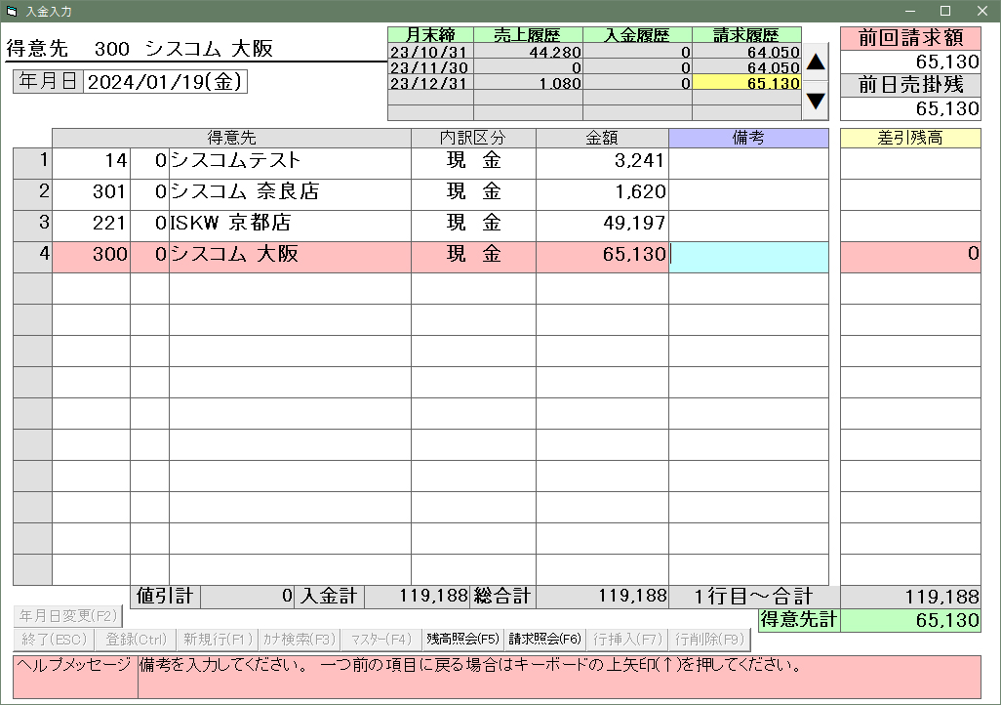This screenshot has height=705, width=1001.
Task: Select the yellow 65,130 billing history cell
Action: click(746, 84)
